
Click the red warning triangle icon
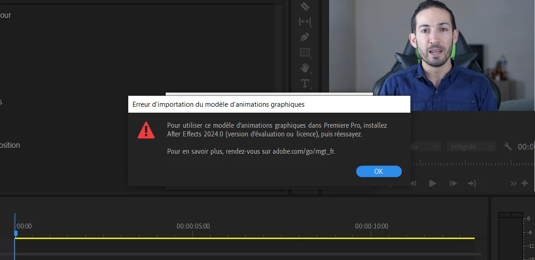146,130
